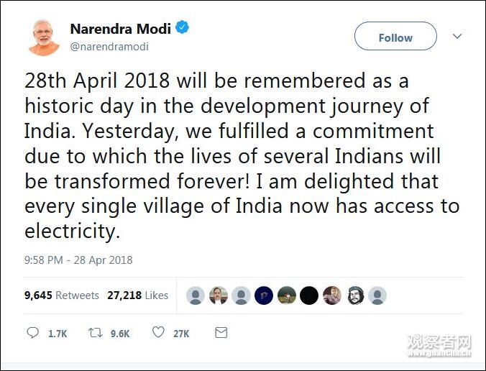486x371 pixels.
Task: Click the reply speech bubble icon
Action: coord(33,333)
